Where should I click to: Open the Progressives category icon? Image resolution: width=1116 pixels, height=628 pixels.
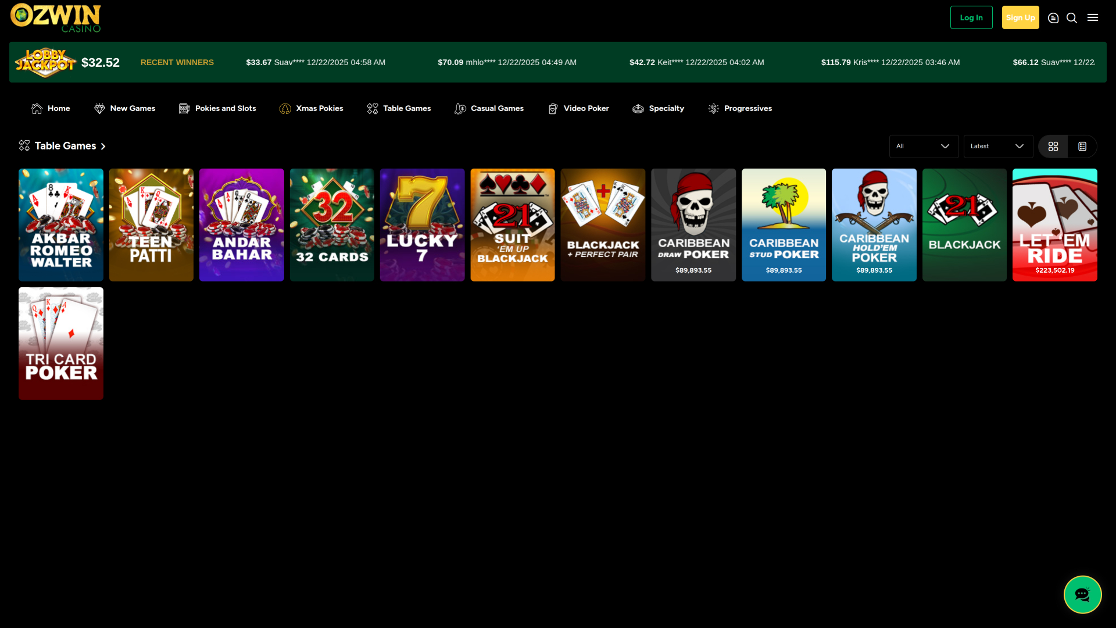pos(713,109)
